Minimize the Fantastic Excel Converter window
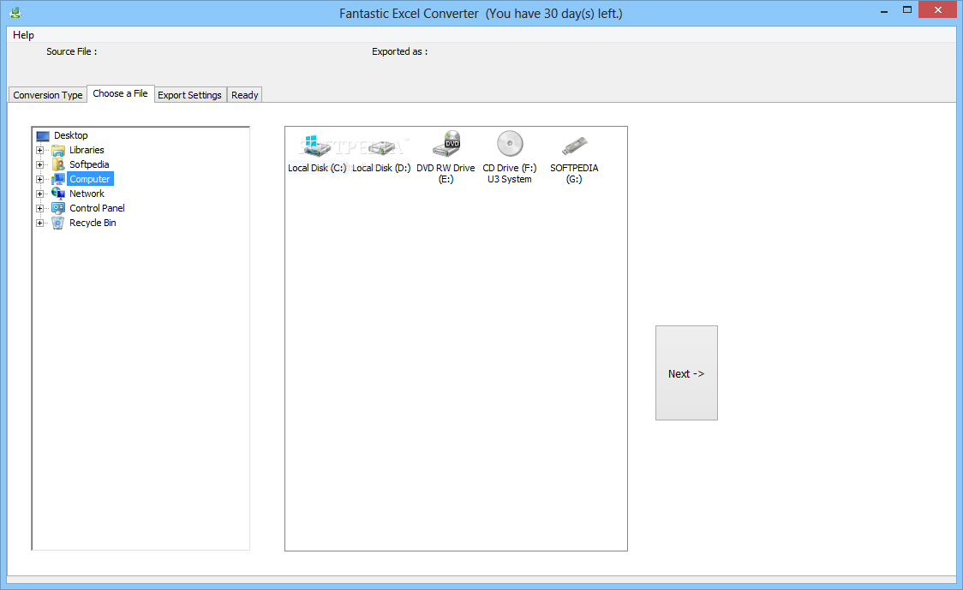This screenshot has height=590, width=963. 884,10
